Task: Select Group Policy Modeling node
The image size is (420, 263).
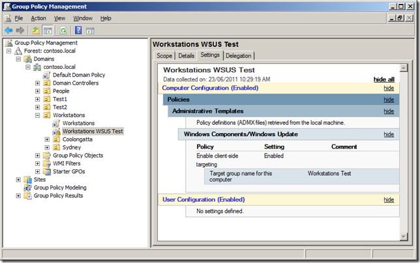Action: 61,187
